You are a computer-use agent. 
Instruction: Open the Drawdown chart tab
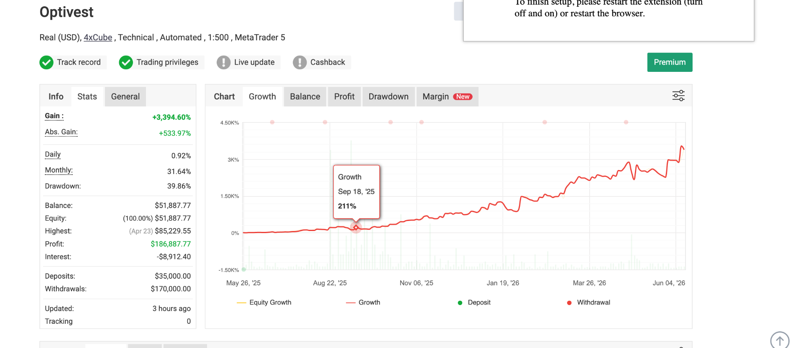coord(389,97)
